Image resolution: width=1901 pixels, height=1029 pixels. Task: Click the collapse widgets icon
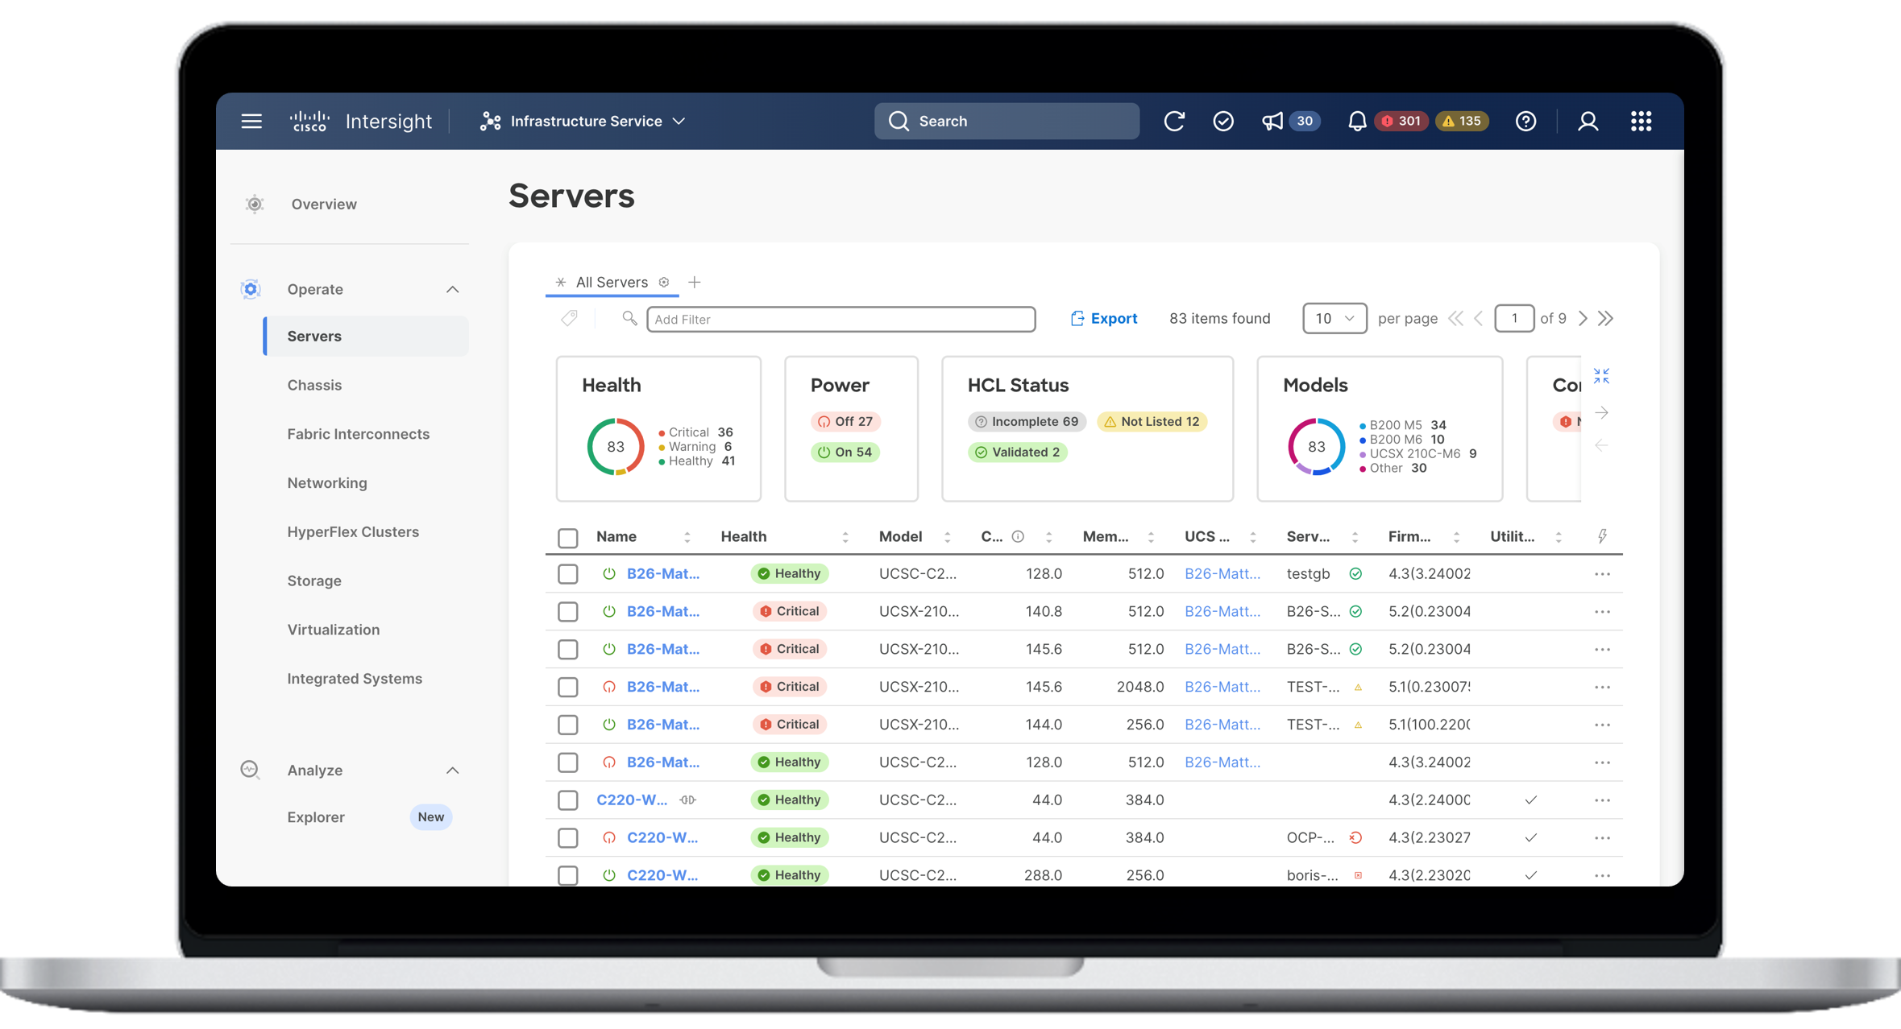click(1601, 376)
